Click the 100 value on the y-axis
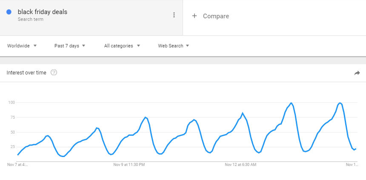This screenshot has width=366, height=180. [x=11, y=103]
